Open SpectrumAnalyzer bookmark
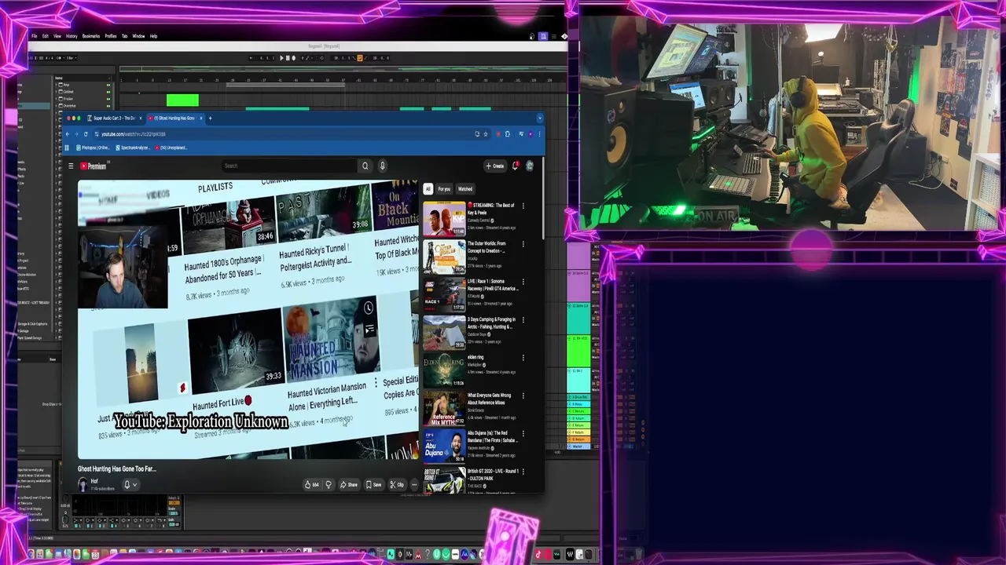 point(133,148)
